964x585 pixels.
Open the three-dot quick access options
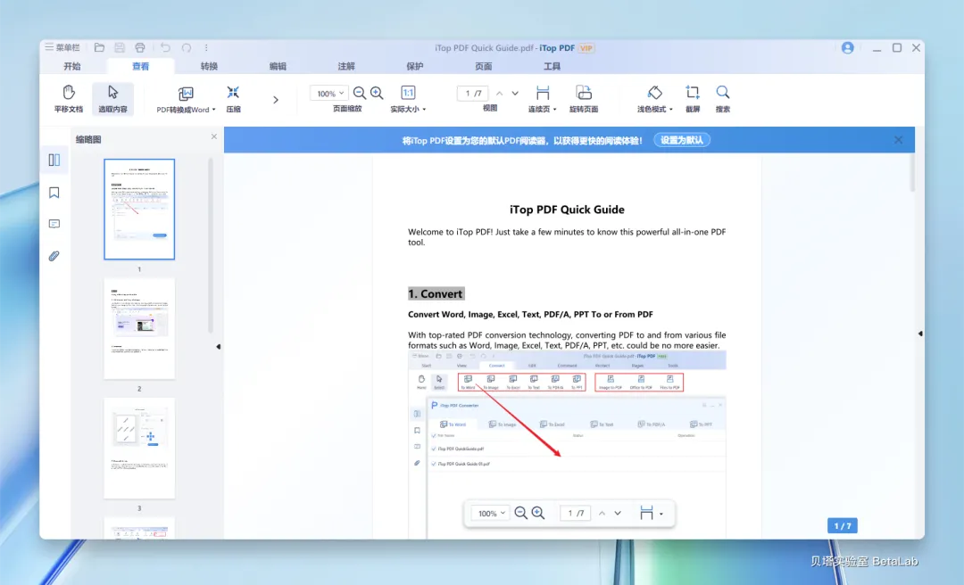(x=206, y=47)
